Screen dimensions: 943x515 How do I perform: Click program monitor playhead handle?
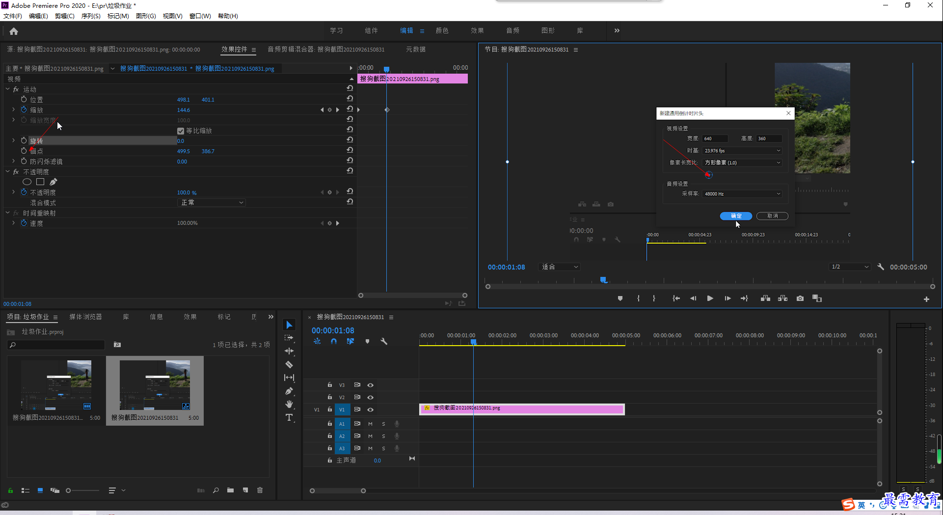[603, 280]
